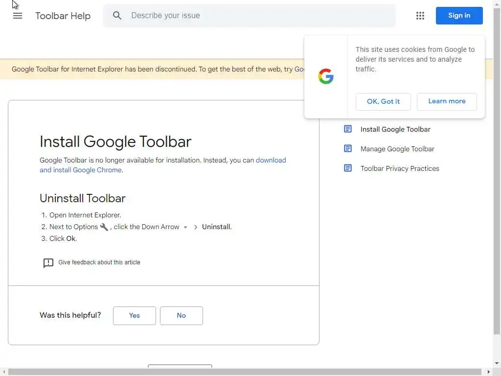
Task: Click the Manage Google Toolbar article icon
Action: click(348, 149)
